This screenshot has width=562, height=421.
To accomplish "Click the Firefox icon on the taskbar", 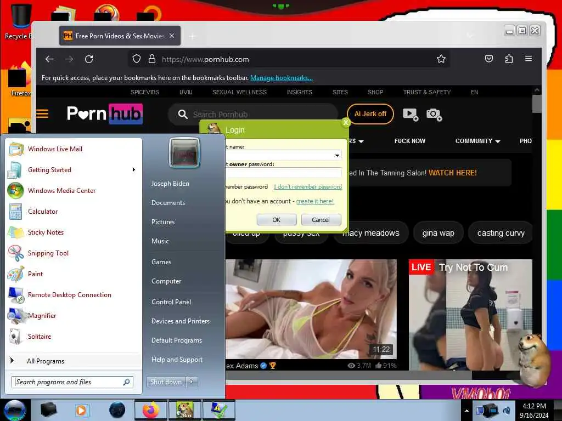I will [151, 410].
